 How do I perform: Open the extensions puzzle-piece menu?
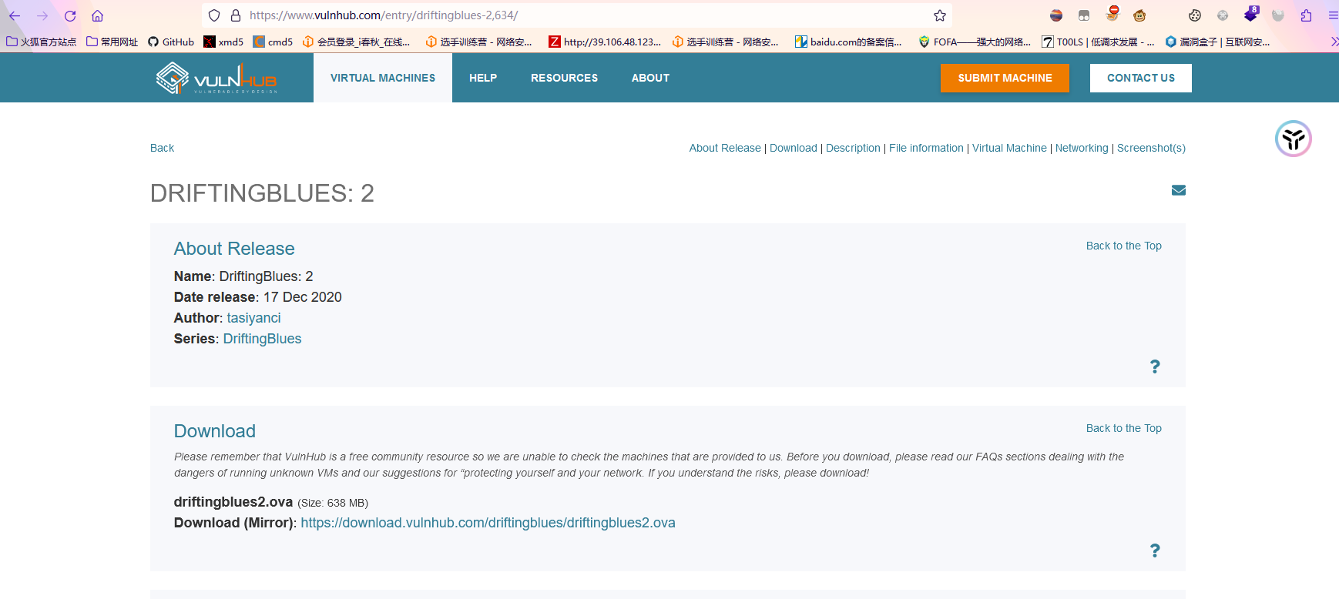[1306, 15]
